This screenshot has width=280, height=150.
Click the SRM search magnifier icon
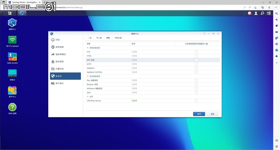[x=262, y=13]
